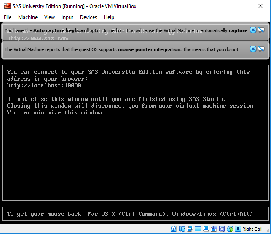Click the mouse pointer integration notification message
271x234 pixels.
(121, 49)
